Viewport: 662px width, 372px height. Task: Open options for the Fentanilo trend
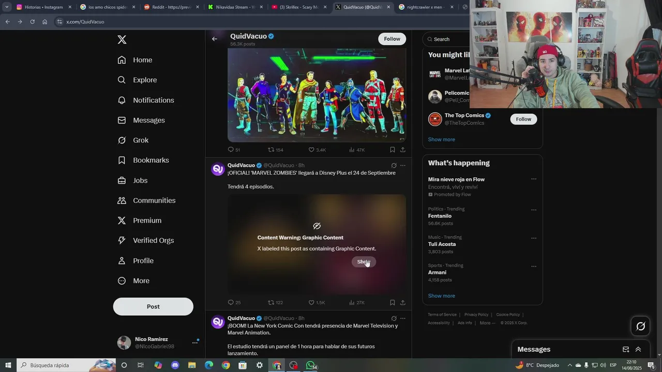(x=534, y=210)
